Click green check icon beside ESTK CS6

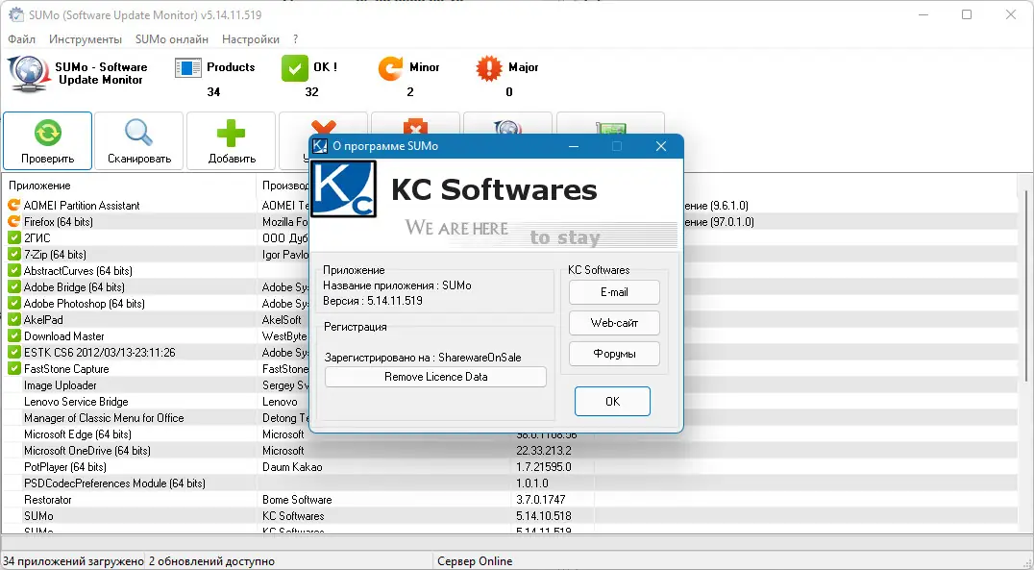[x=13, y=353]
